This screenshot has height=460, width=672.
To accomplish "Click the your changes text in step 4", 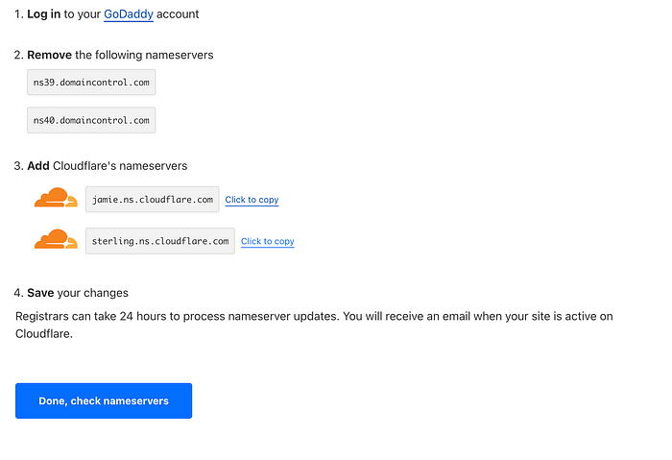I will click(x=93, y=293).
